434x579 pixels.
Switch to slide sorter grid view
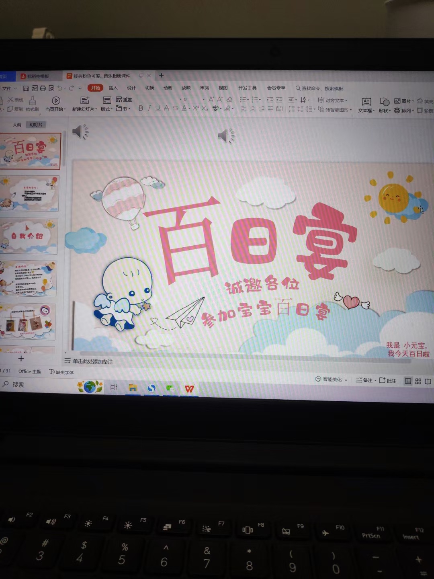pos(418,381)
